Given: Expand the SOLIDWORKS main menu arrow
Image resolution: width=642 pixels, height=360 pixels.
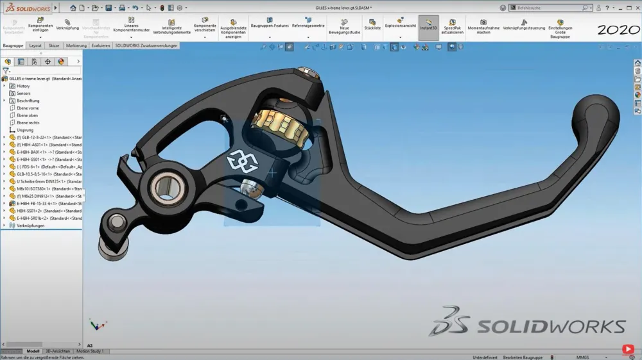Looking at the screenshot, I should pyautogui.click(x=55, y=8).
